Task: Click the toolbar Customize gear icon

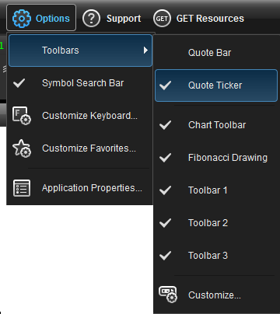Action: coord(168,295)
